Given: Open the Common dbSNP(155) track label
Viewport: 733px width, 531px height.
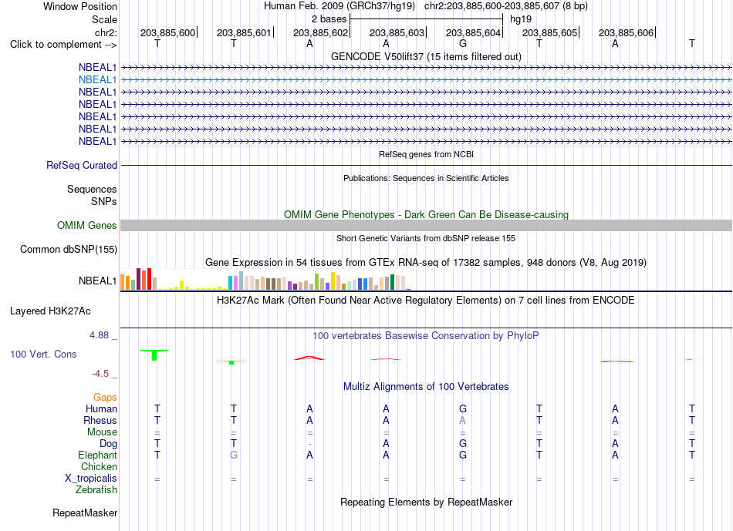Looking at the screenshot, I should [x=69, y=250].
